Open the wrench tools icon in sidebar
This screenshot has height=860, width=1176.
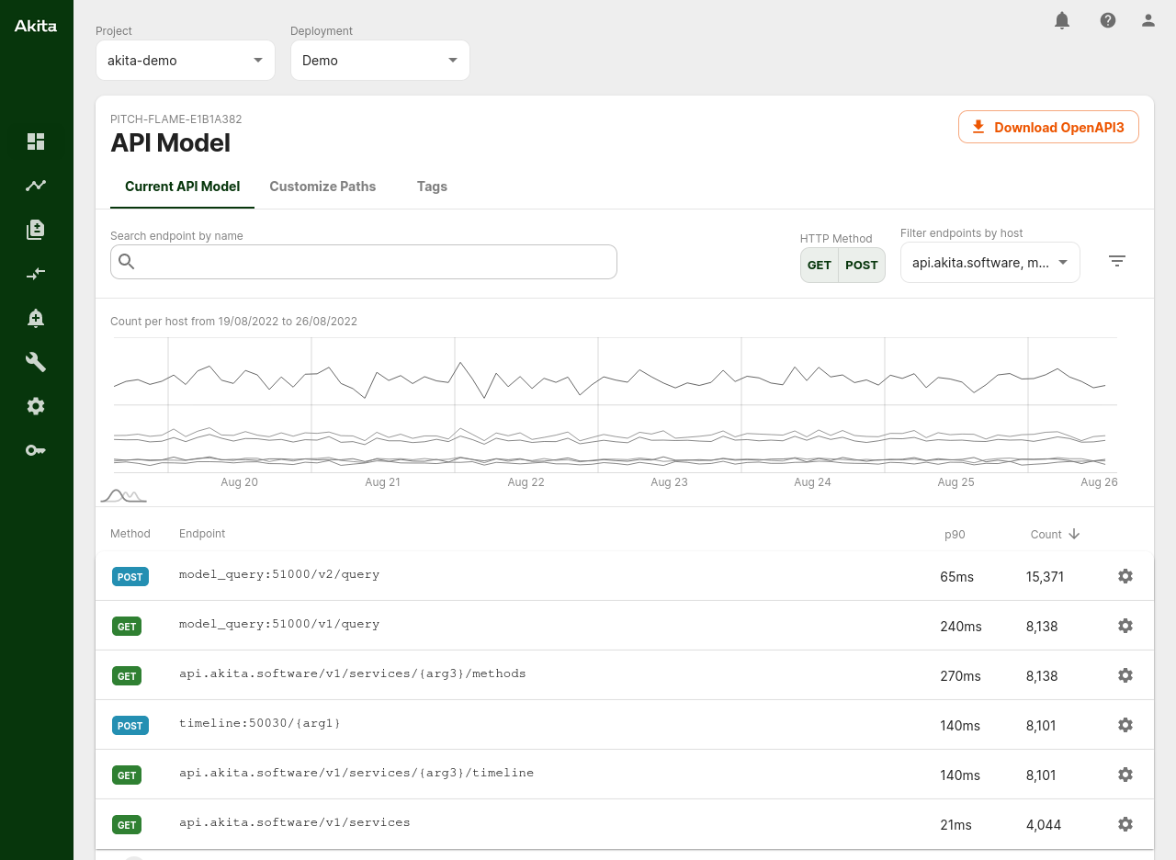[36, 362]
